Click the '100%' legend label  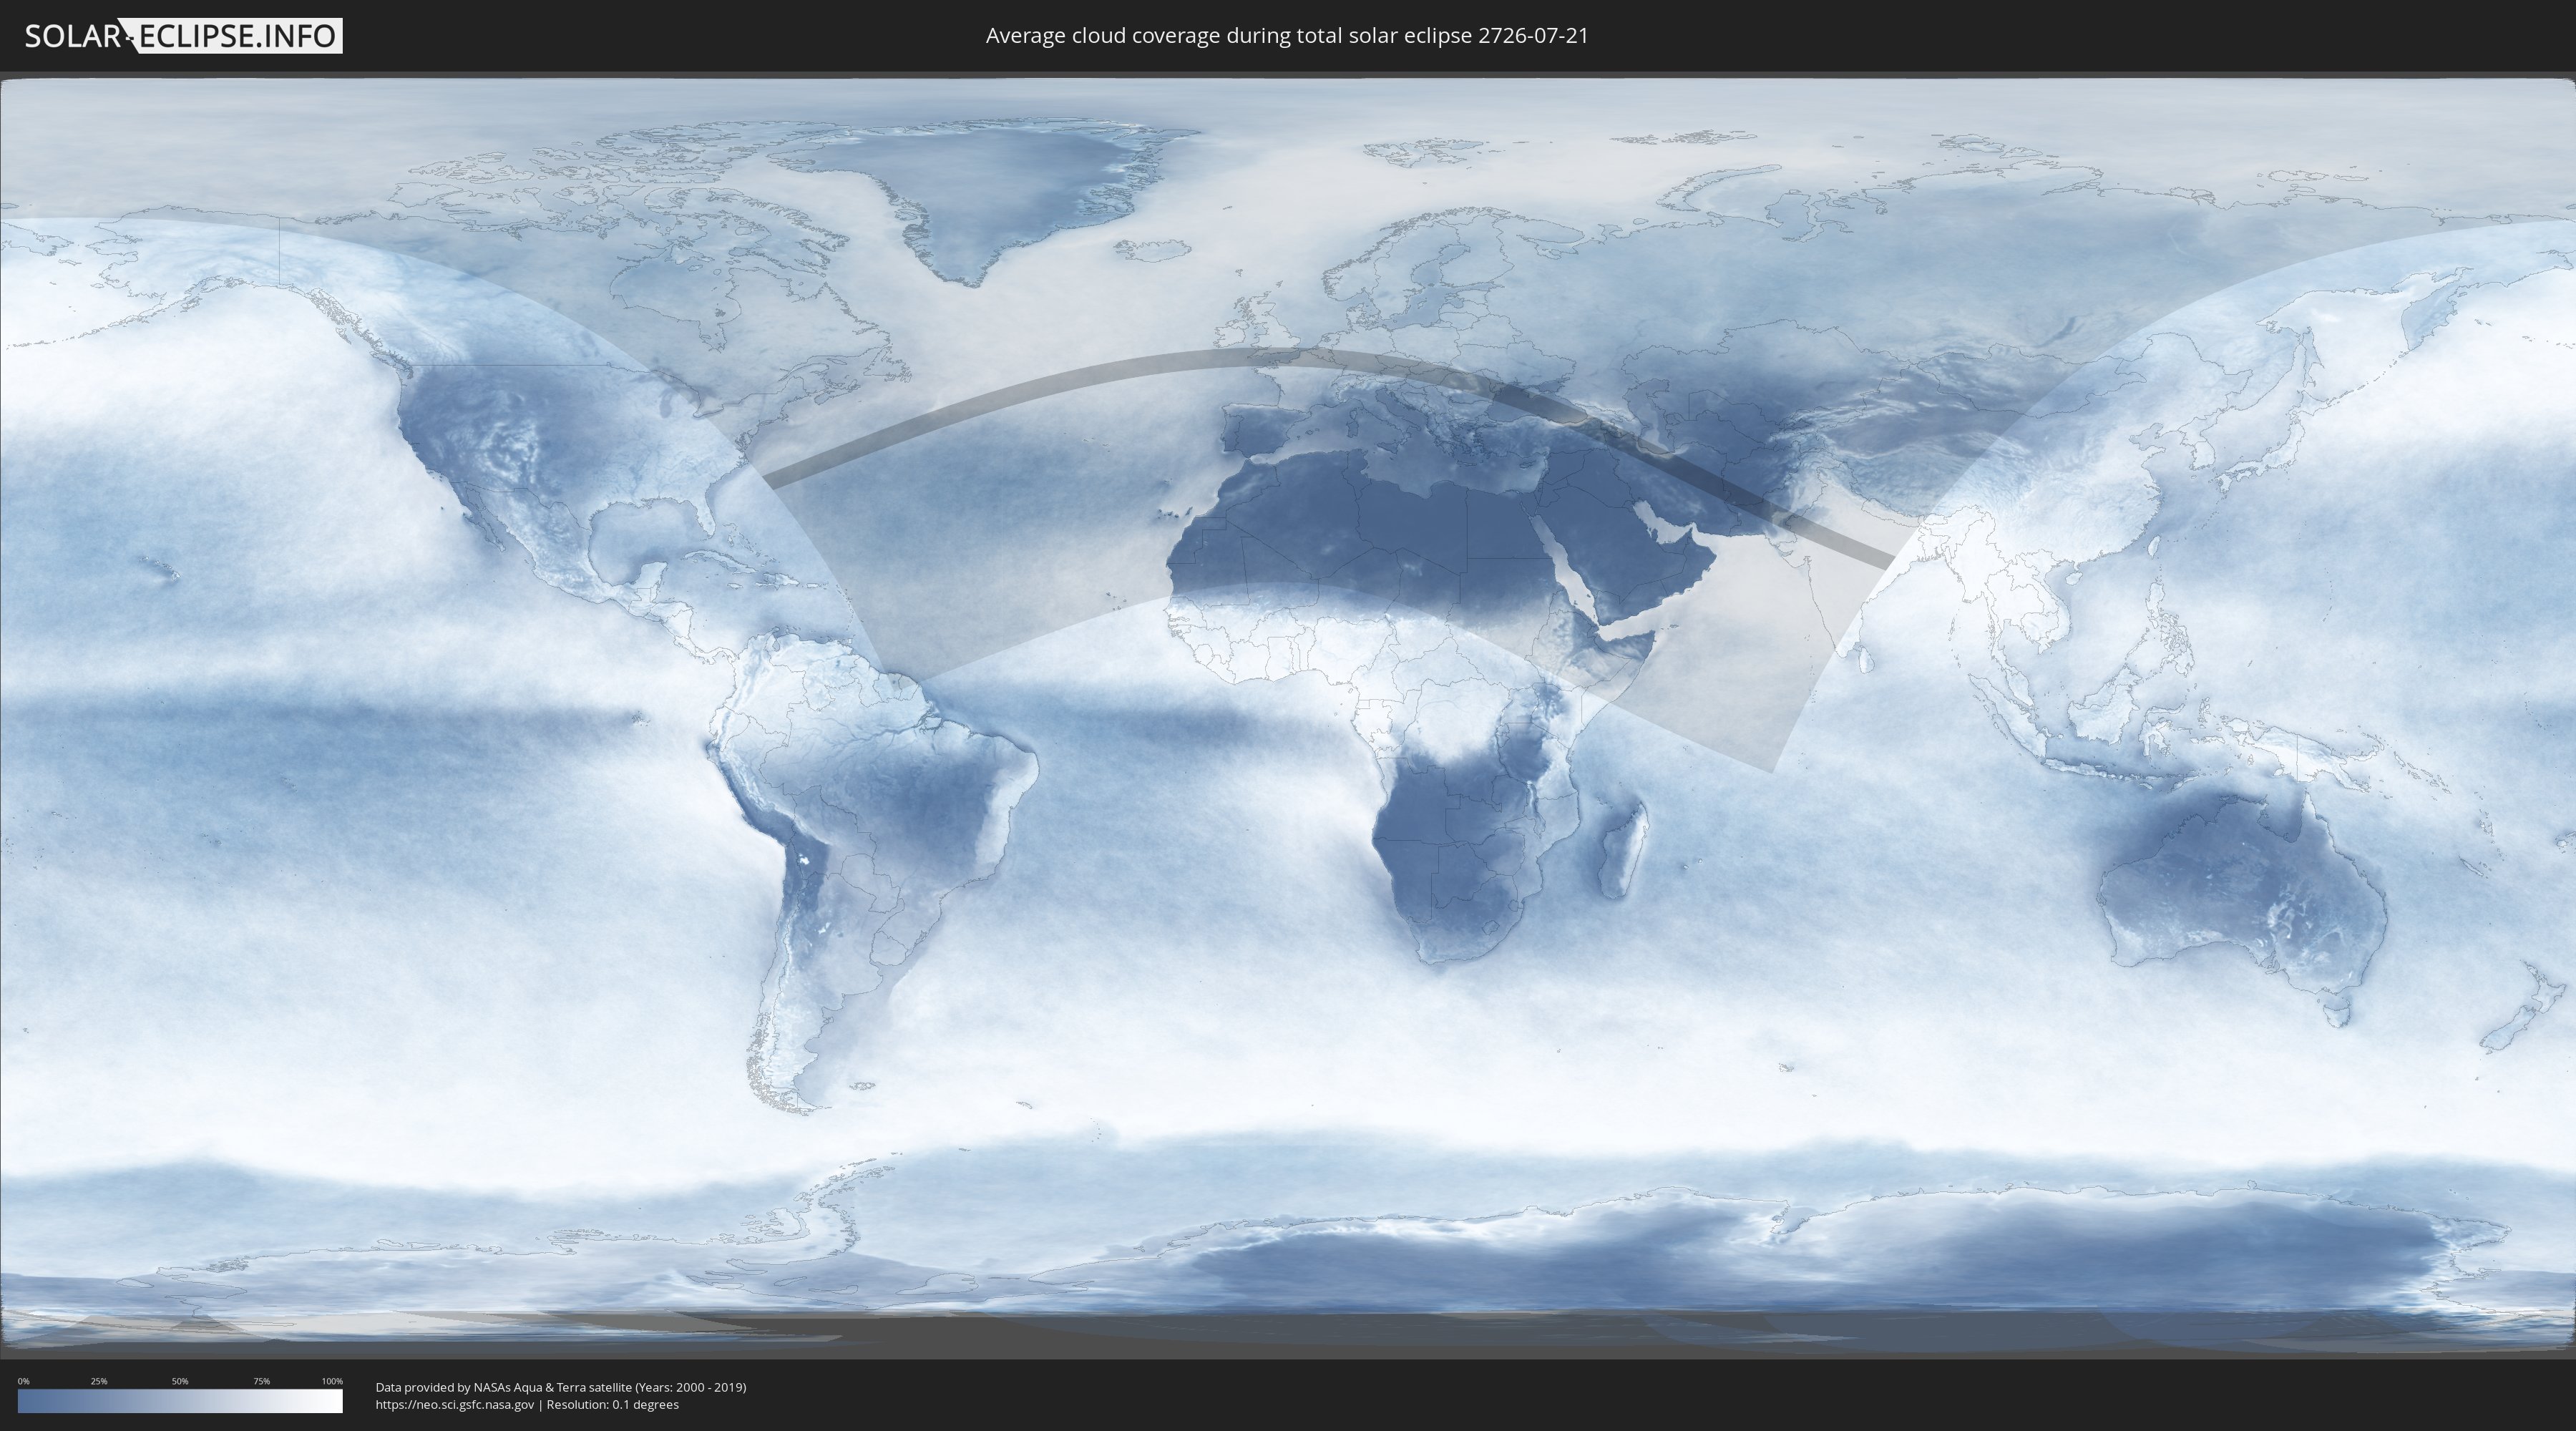(332, 1381)
